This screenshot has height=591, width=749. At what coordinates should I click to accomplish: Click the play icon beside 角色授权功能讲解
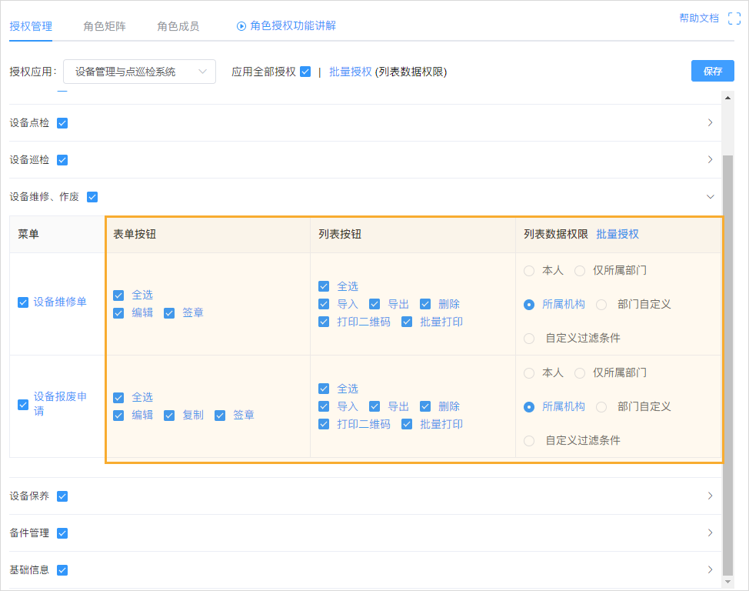[243, 25]
